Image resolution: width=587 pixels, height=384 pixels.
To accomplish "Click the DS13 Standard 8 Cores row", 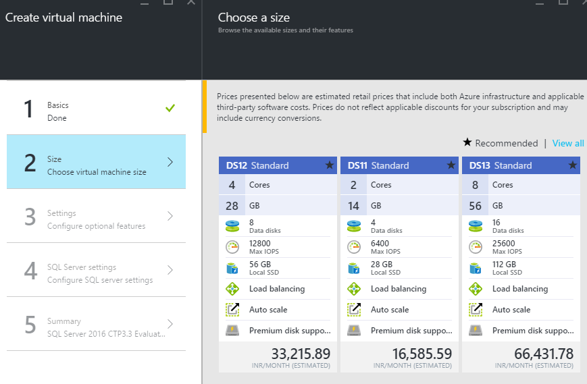I will pos(521,185).
